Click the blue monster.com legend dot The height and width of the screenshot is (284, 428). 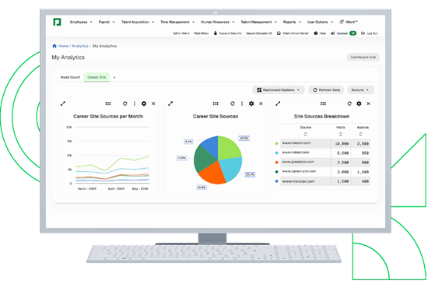[x=276, y=181]
